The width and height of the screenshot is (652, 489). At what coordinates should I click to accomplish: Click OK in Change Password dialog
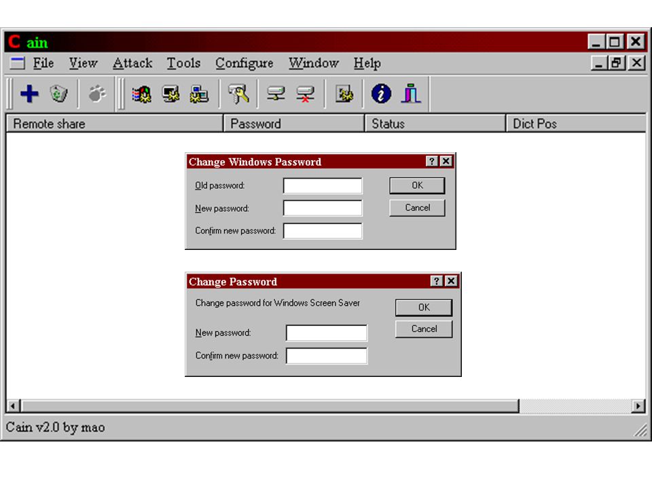tap(424, 307)
